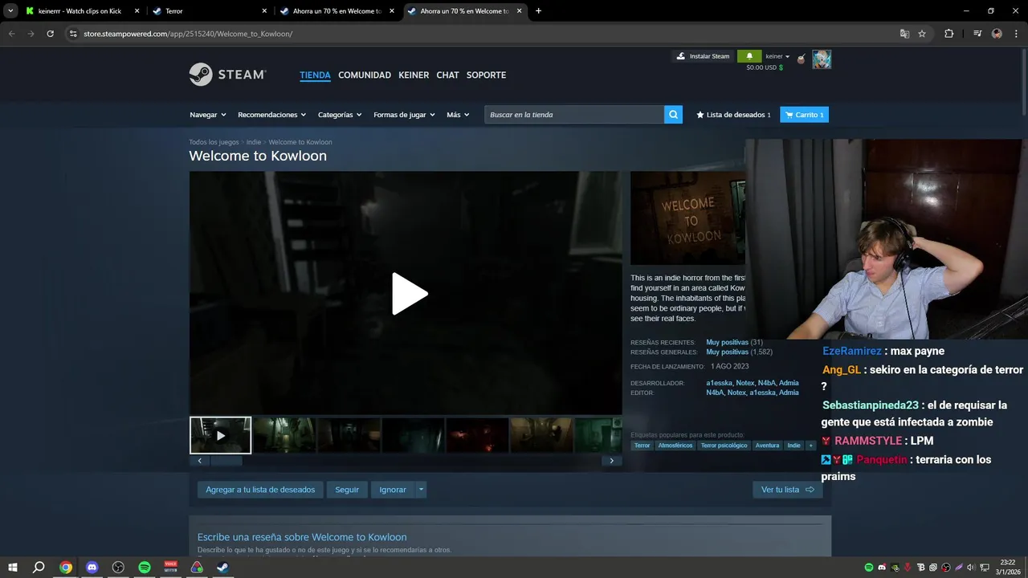The height and width of the screenshot is (578, 1028).
Task: Open the Steam app in the taskbar
Action: pos(222,568)
